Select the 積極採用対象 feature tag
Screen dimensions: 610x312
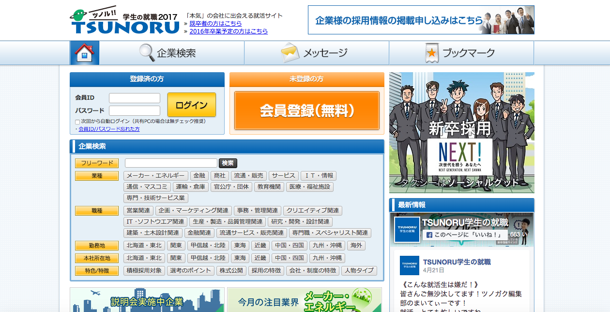(144, 271)
